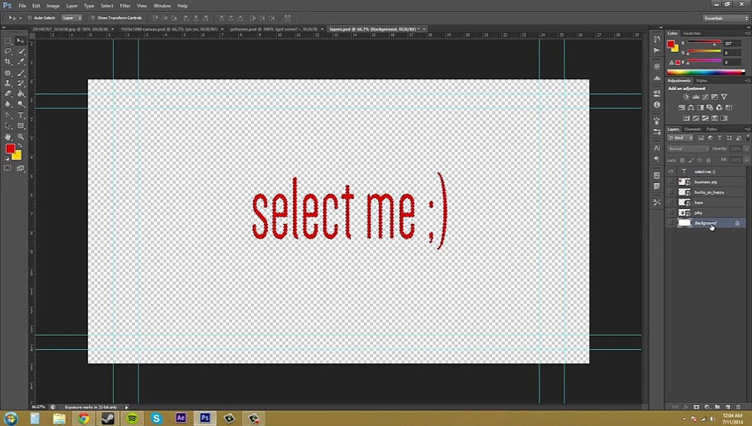Enable Show Transform Controls checkbox
This screenshot has width=752, height=426.
coord(93,18)
